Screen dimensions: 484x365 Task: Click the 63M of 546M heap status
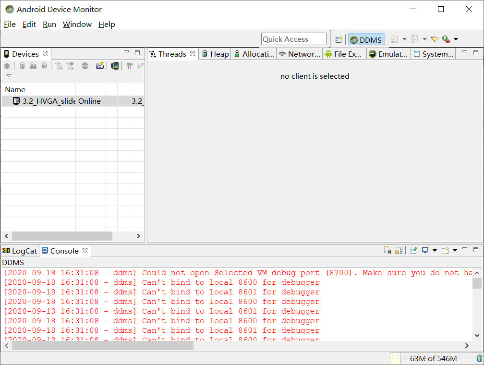[x=434, y=358]
